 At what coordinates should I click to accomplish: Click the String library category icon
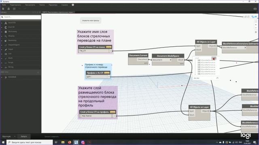(x=6, y=67)
